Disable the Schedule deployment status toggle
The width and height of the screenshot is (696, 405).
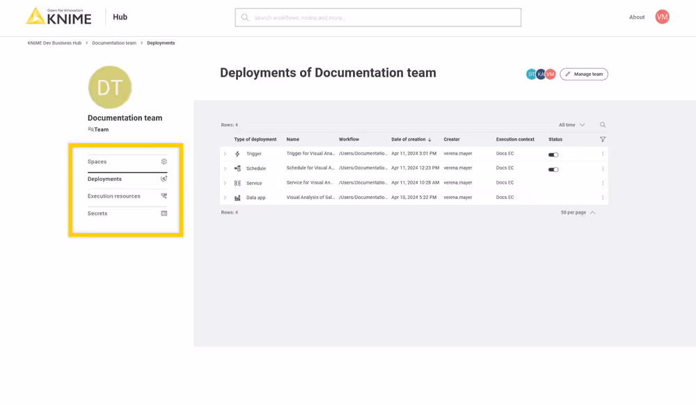pos(553,168)
